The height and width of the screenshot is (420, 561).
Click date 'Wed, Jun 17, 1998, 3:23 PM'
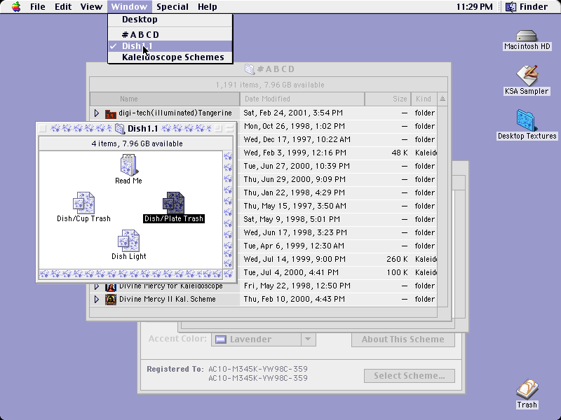tap(295, 233)
